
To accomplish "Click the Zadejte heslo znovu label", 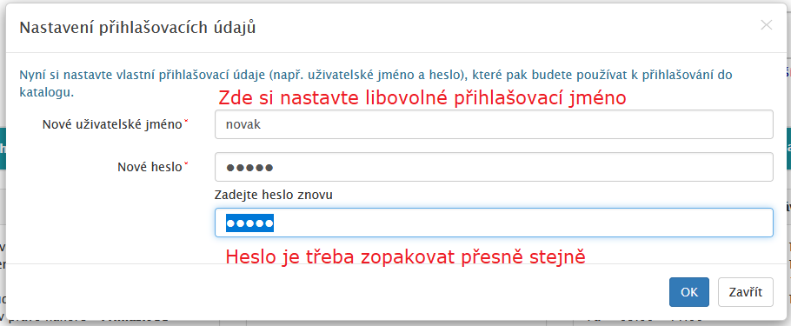I will 274,195.
